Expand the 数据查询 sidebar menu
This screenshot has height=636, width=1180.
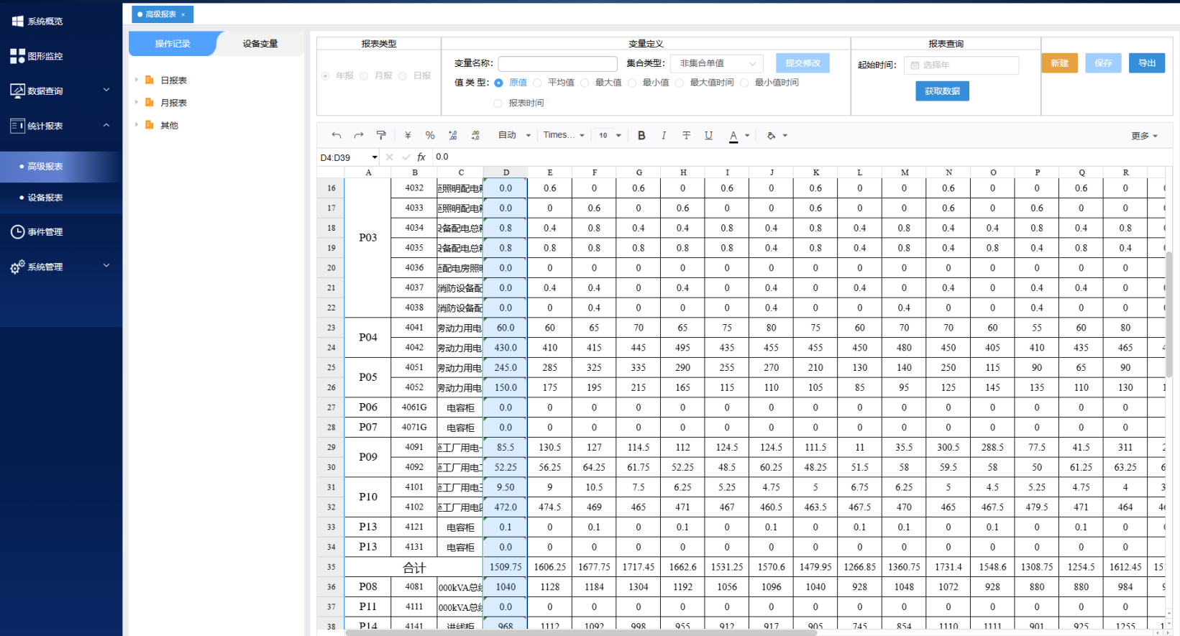pos(106,91)
